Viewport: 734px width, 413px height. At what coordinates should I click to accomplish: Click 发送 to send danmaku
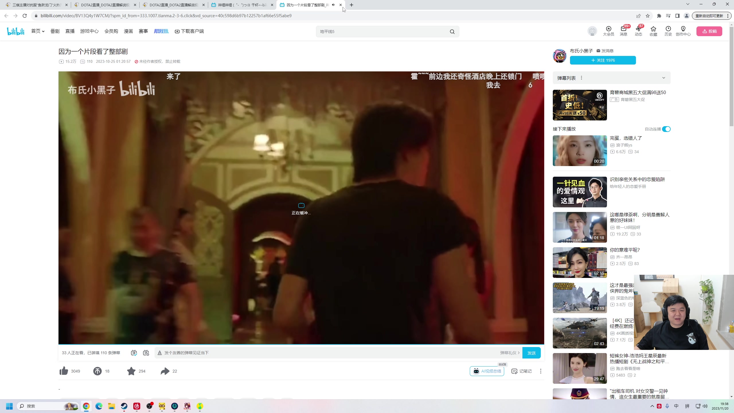pos(532,353)
